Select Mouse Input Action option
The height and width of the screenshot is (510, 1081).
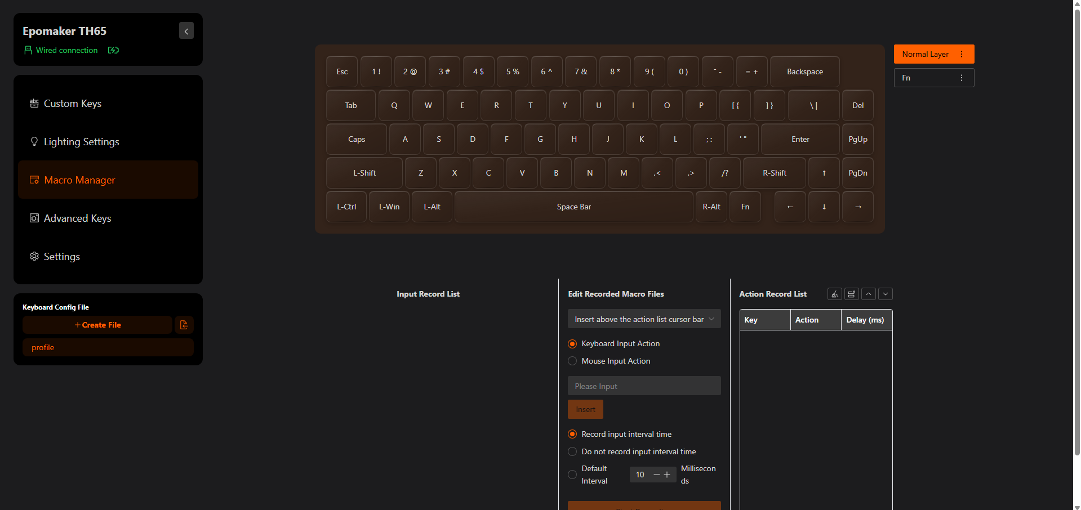572,361
